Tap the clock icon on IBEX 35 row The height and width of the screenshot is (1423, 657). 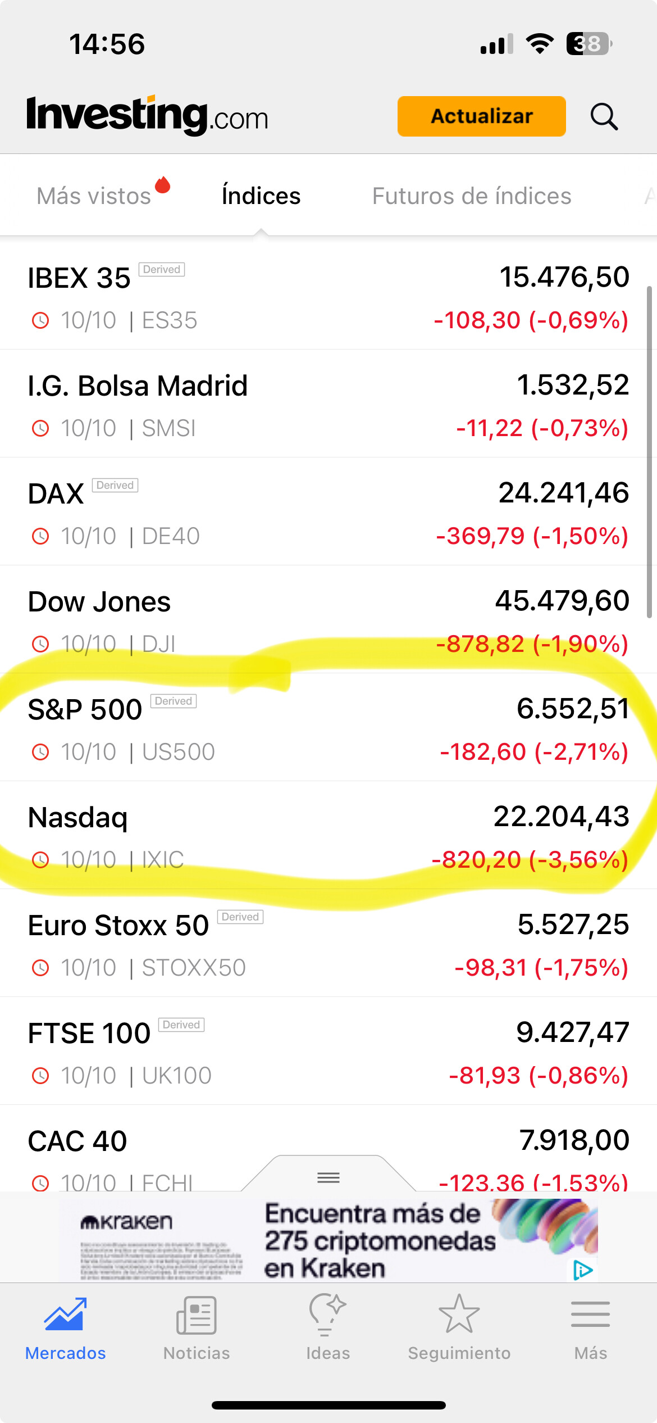click(x=40, y=321)
